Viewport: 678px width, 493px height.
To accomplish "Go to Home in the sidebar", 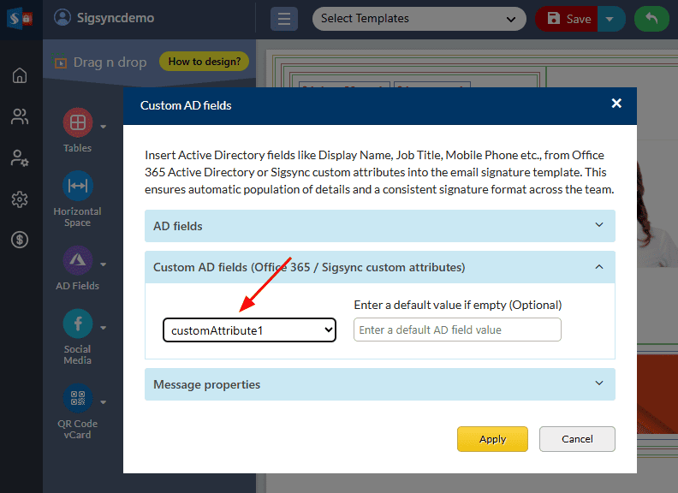I will point(20,75).
